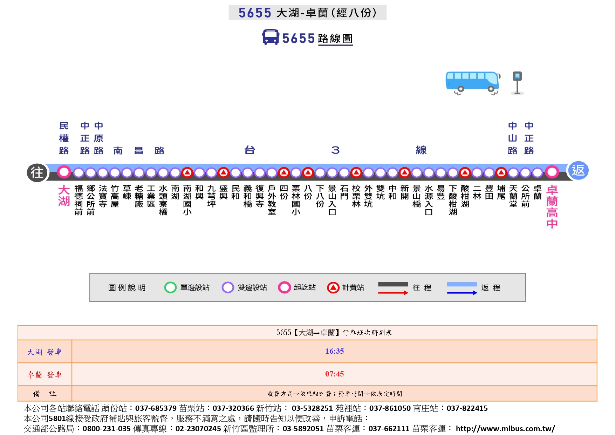Click the large blue bus illustration
Screen dimensions: 615x435
pos(472,82)
